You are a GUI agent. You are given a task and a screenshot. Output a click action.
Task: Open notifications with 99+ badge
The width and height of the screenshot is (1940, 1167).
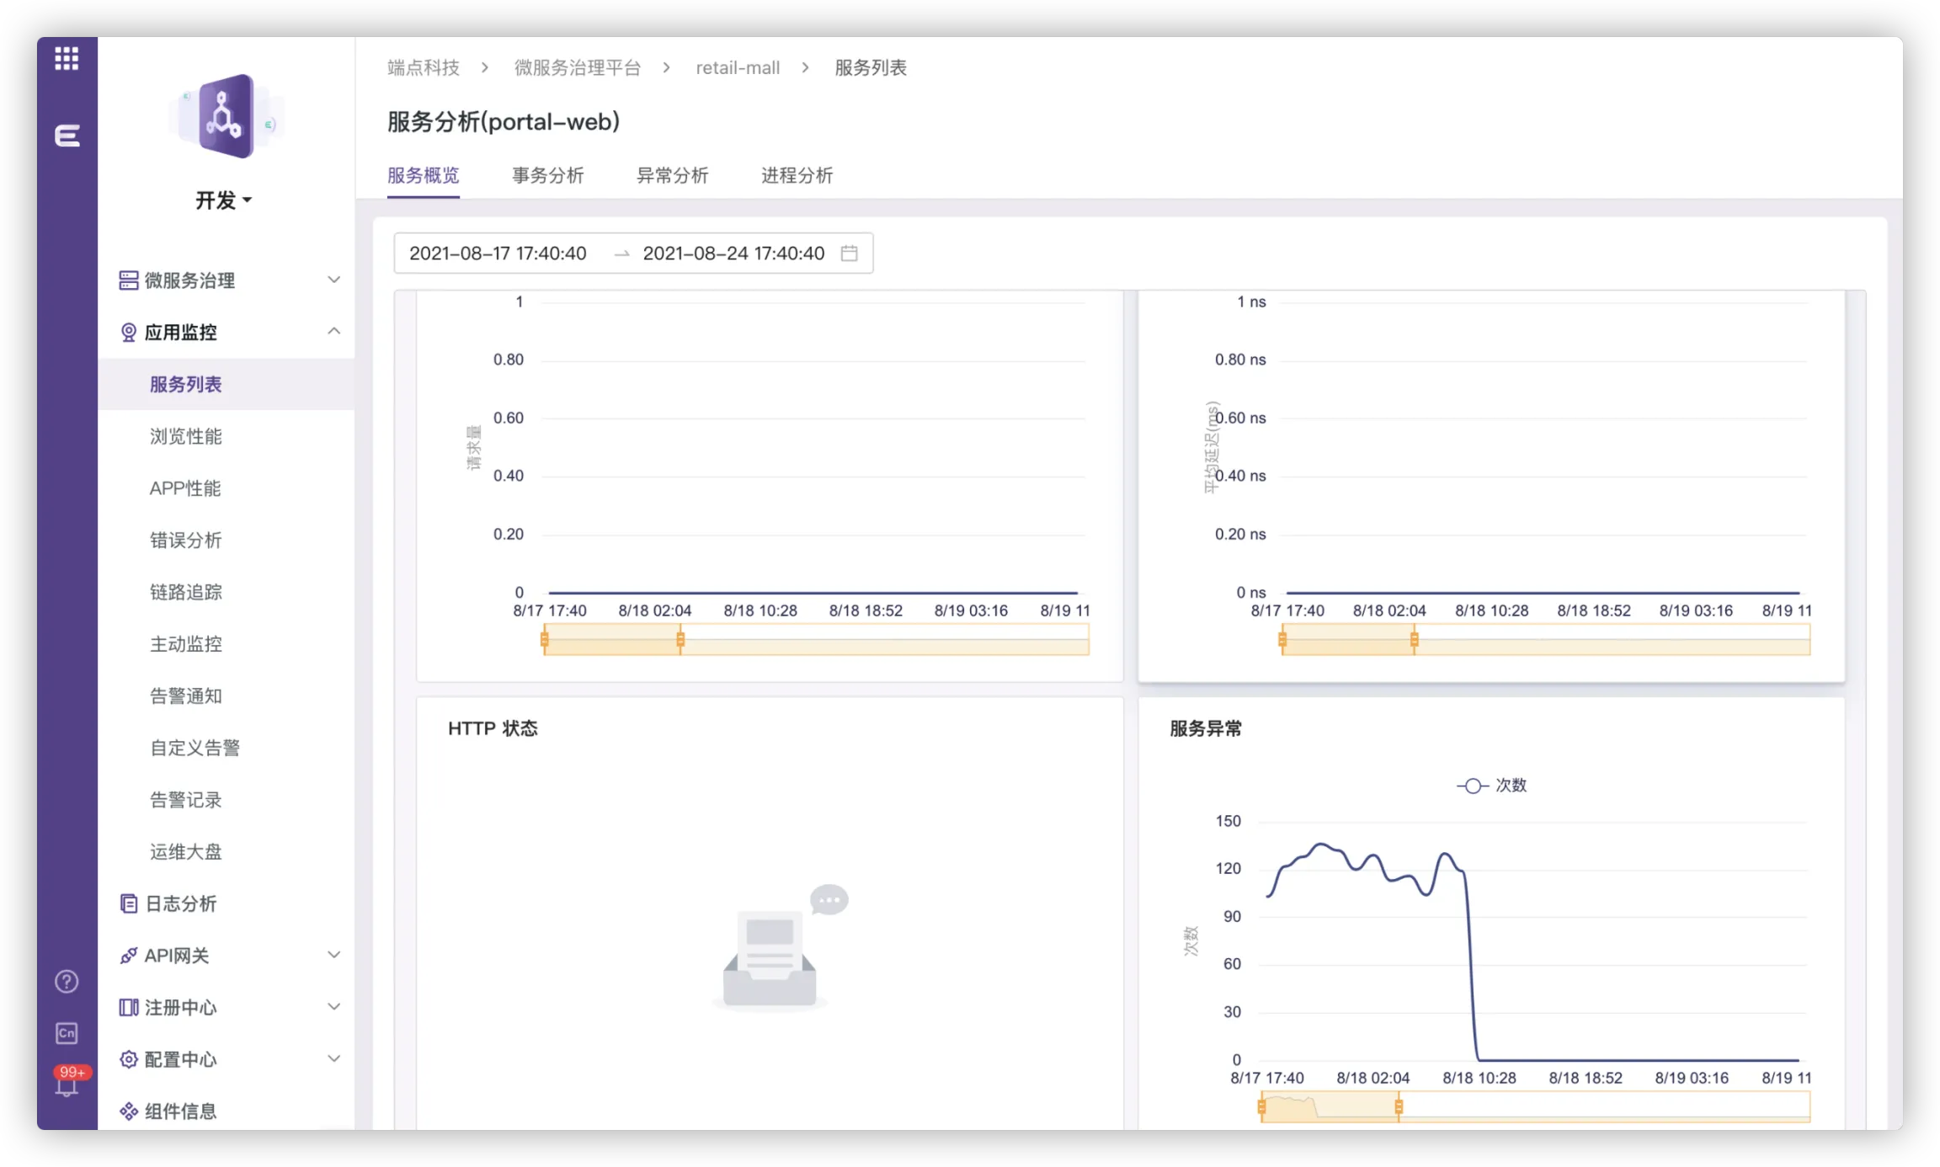(67, 1085)
